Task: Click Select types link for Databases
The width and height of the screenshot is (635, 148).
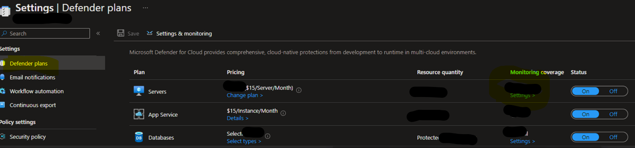Action: pyautogui.click(x=244, y=141)
